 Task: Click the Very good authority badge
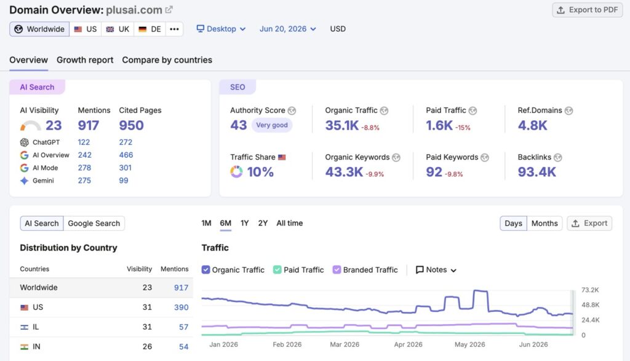[272, 125]
